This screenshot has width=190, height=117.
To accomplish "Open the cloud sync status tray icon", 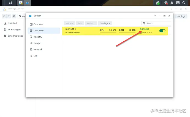I will [158, 3].
